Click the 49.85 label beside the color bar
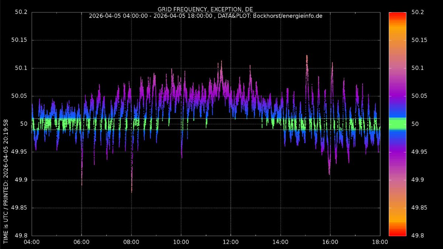The height and width of the screenshot is (249, 443). 419,208
